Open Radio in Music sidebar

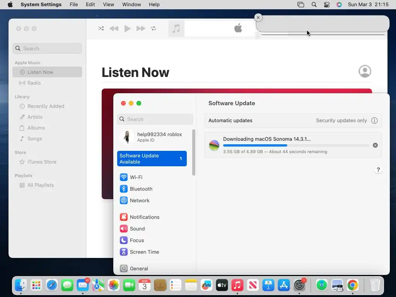pos(47,83)
